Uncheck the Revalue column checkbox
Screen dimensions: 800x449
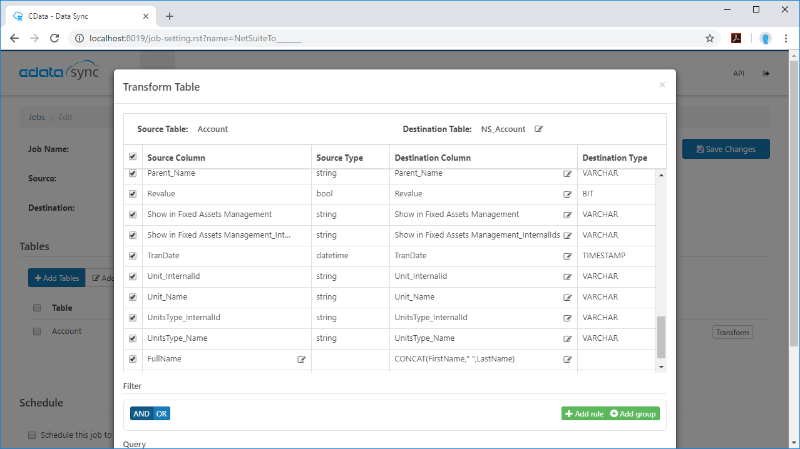[x=133, y=194]
